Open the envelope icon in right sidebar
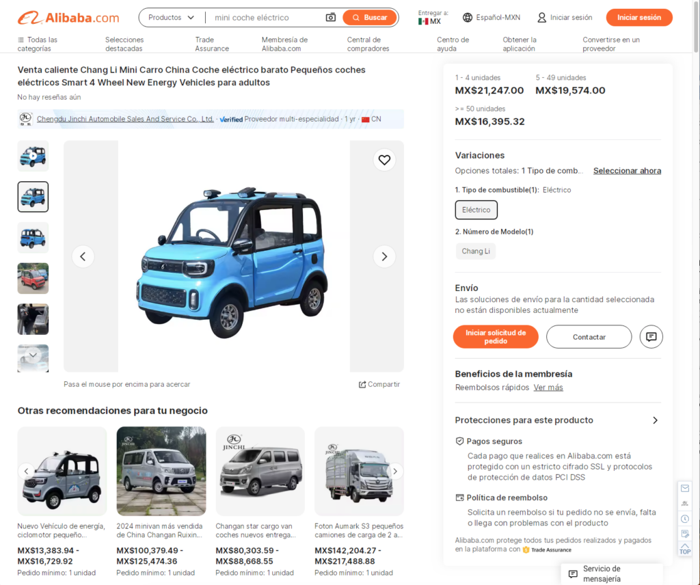Viewport: 700px width, 585px height. 685,488
